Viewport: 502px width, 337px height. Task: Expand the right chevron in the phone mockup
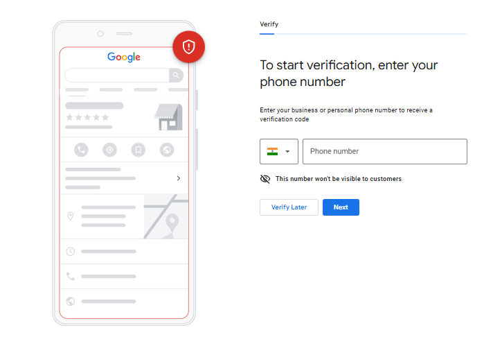[x=178, y=178]
